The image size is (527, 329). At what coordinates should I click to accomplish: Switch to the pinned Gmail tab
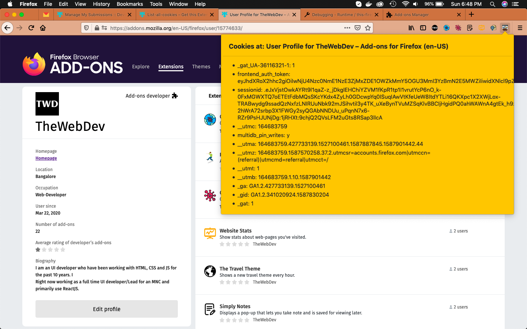(46, 15)
